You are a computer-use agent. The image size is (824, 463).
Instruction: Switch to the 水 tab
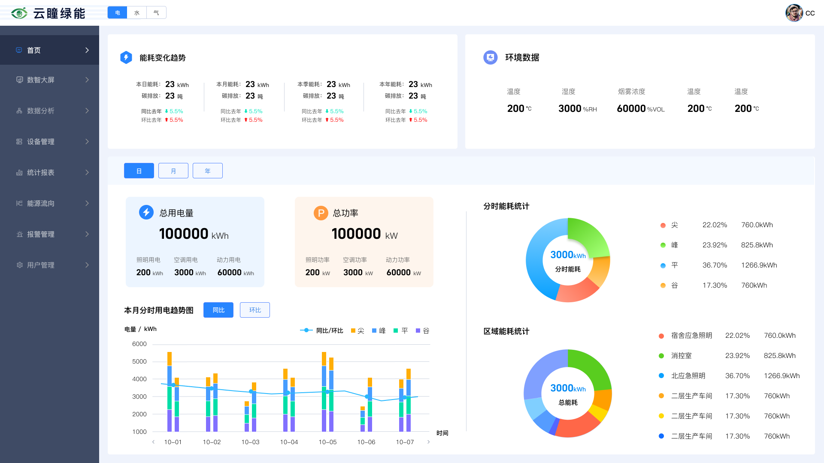click(137, 13)
